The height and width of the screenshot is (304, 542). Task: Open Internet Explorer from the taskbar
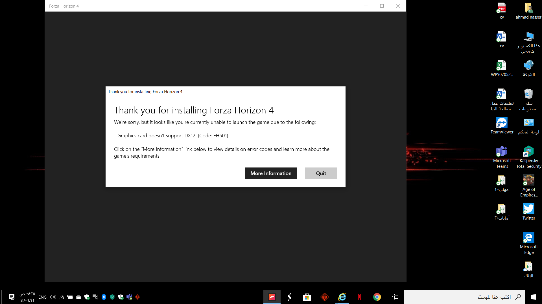pyautogui.click(x=342, y=297)
